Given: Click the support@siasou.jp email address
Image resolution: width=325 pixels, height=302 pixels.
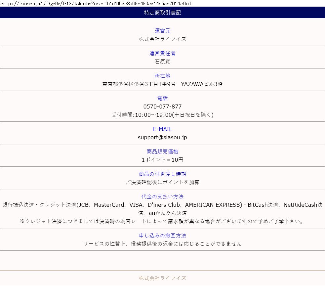Looking at the screenshot, I should (162, 137).
